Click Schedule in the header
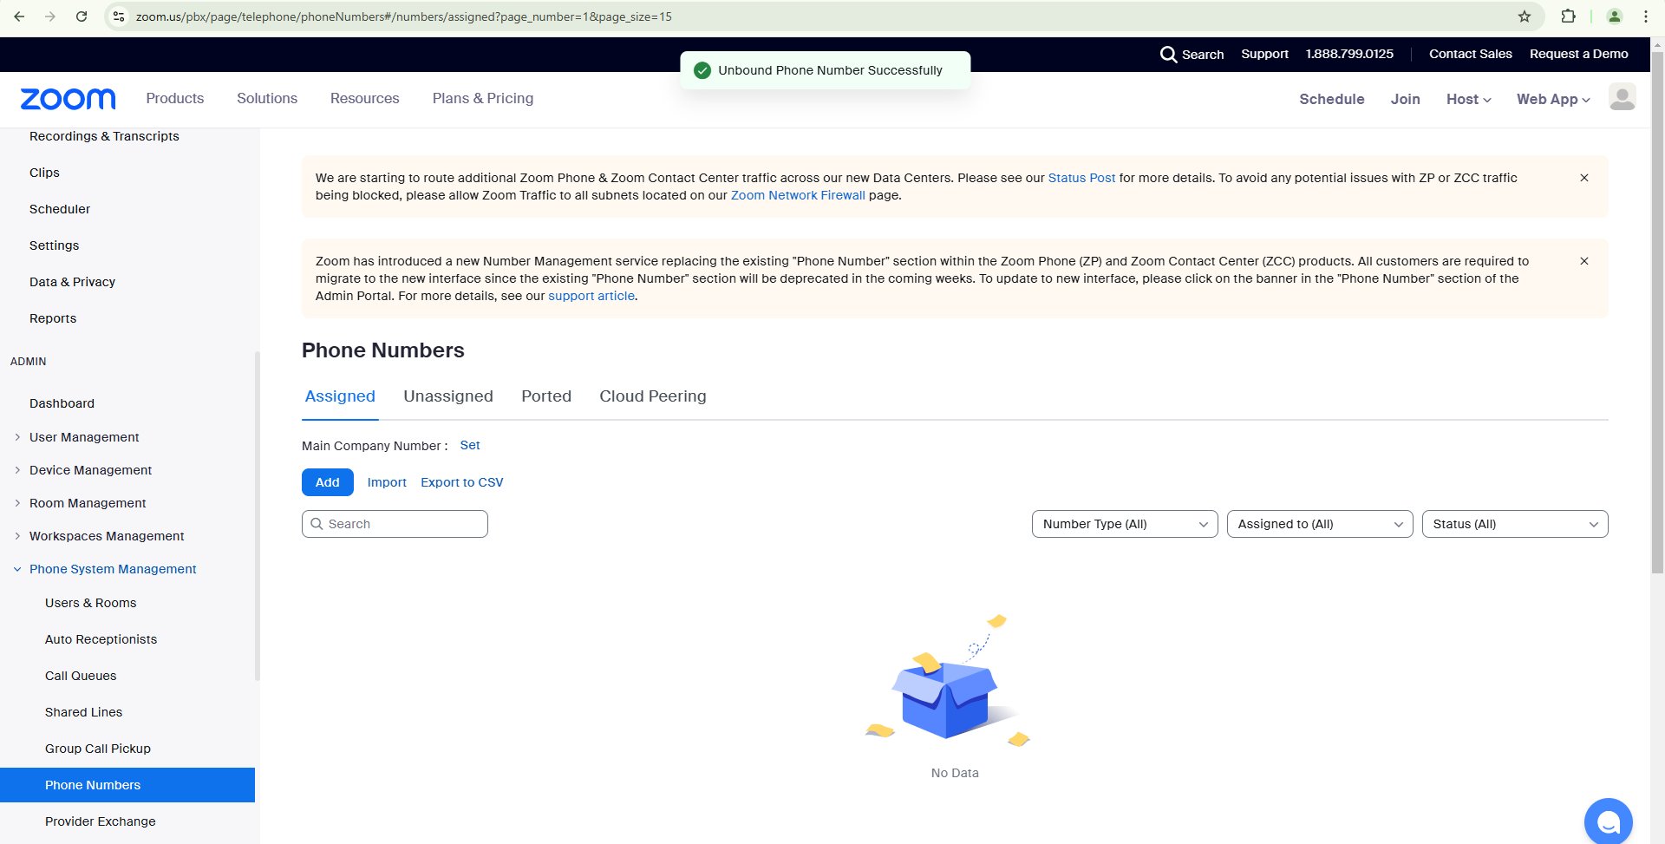The image size is (1665, 844). (1332, 99)
